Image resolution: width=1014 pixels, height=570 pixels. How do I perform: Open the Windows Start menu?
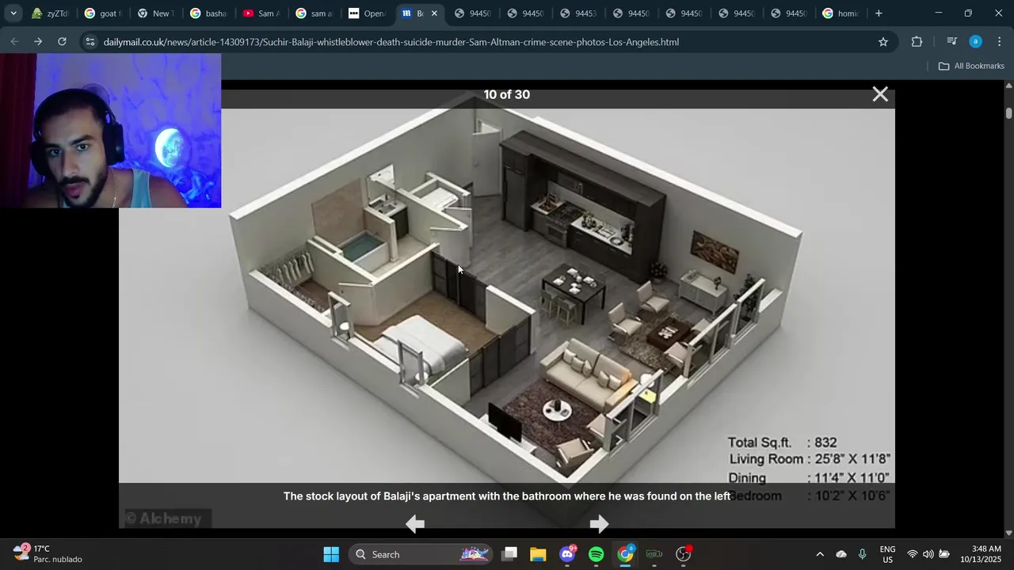coord(331,554)
